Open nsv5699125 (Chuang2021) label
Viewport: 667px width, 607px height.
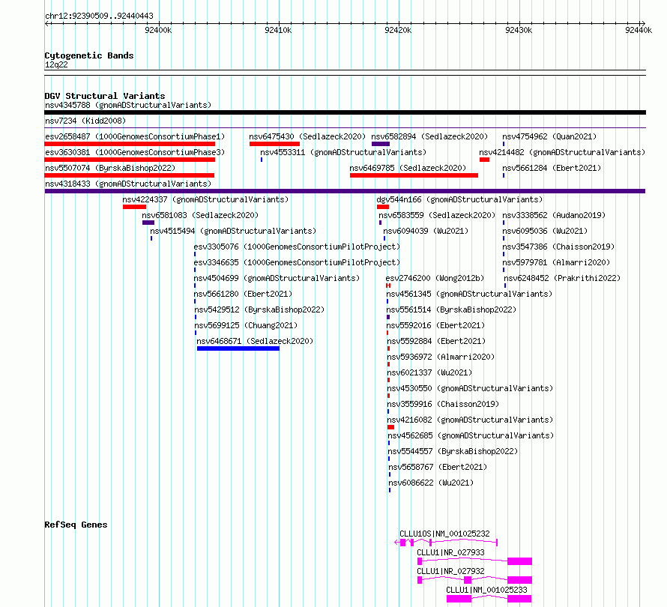coord(246,325)
